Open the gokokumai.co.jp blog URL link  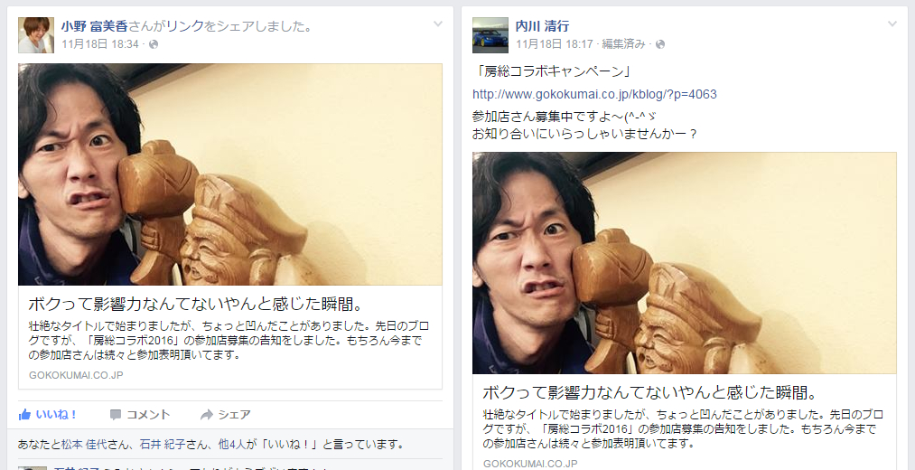coord(594,94)
